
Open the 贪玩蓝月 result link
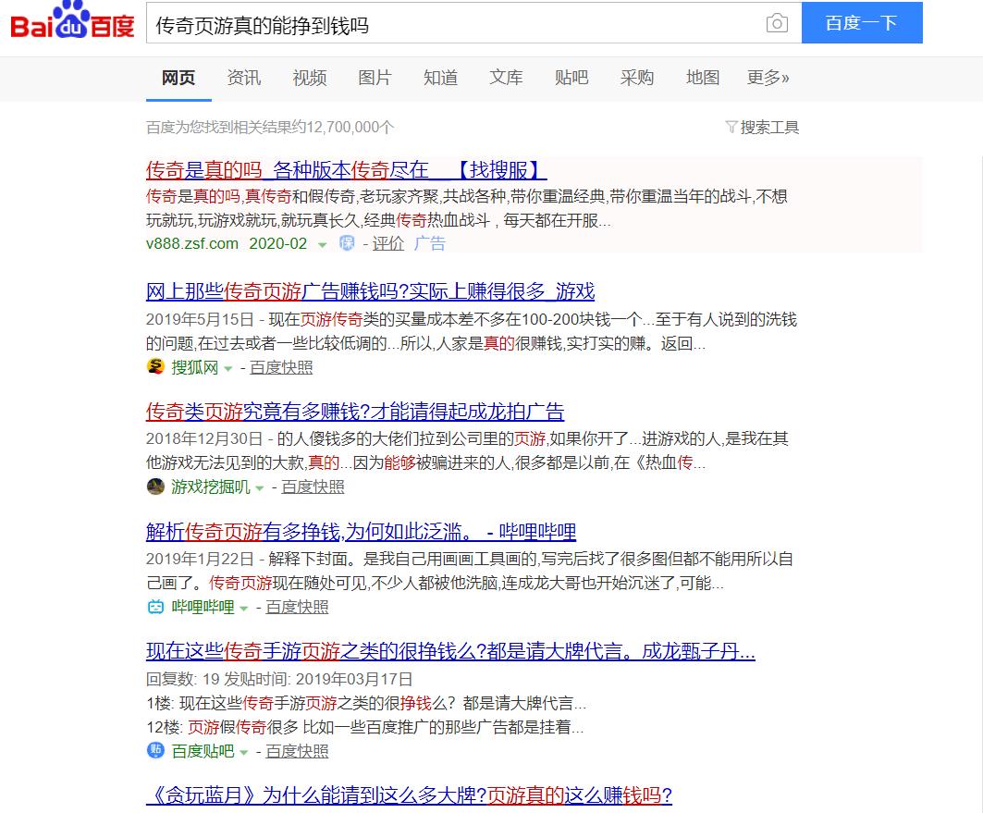(407, 795)
